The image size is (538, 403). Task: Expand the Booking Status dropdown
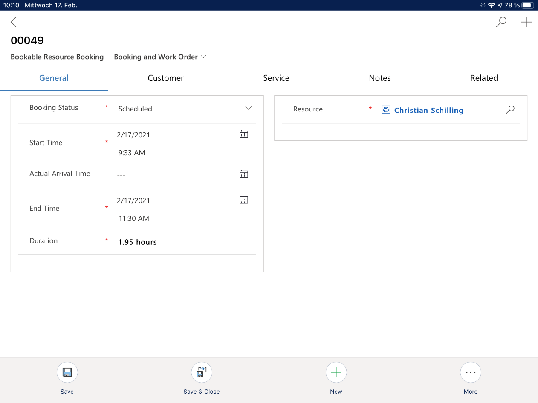249,109
